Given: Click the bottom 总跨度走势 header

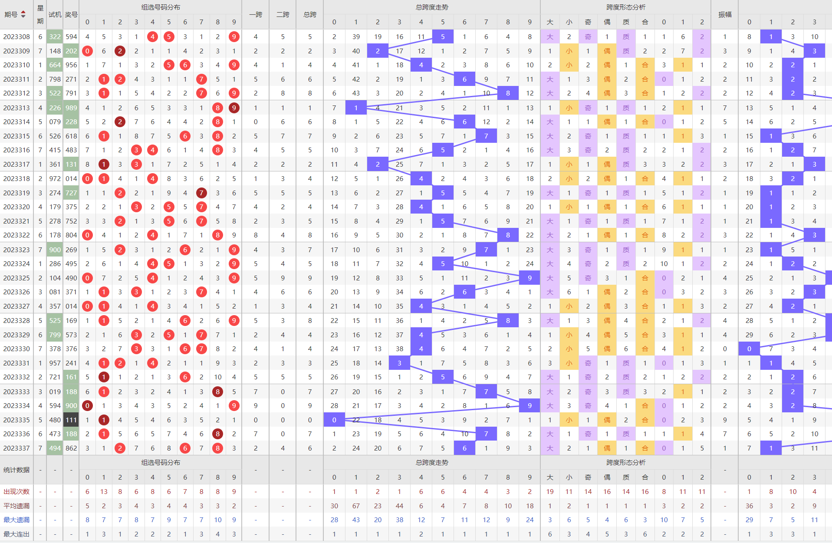Looking at the screenshot, I should point(432,463).
